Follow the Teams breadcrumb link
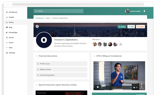 coord(48,18)
